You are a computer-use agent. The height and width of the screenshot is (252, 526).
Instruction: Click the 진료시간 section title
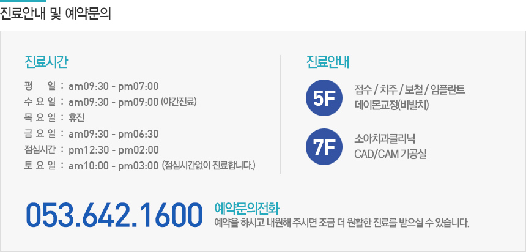(46, 62)
